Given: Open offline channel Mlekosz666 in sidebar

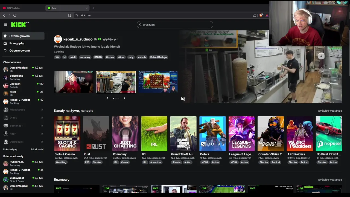Looking at the screenshot, I should point(23,109).
